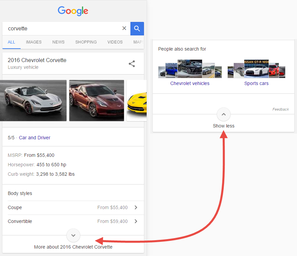Open the silver Corvette convertible photo

point(33,101)
